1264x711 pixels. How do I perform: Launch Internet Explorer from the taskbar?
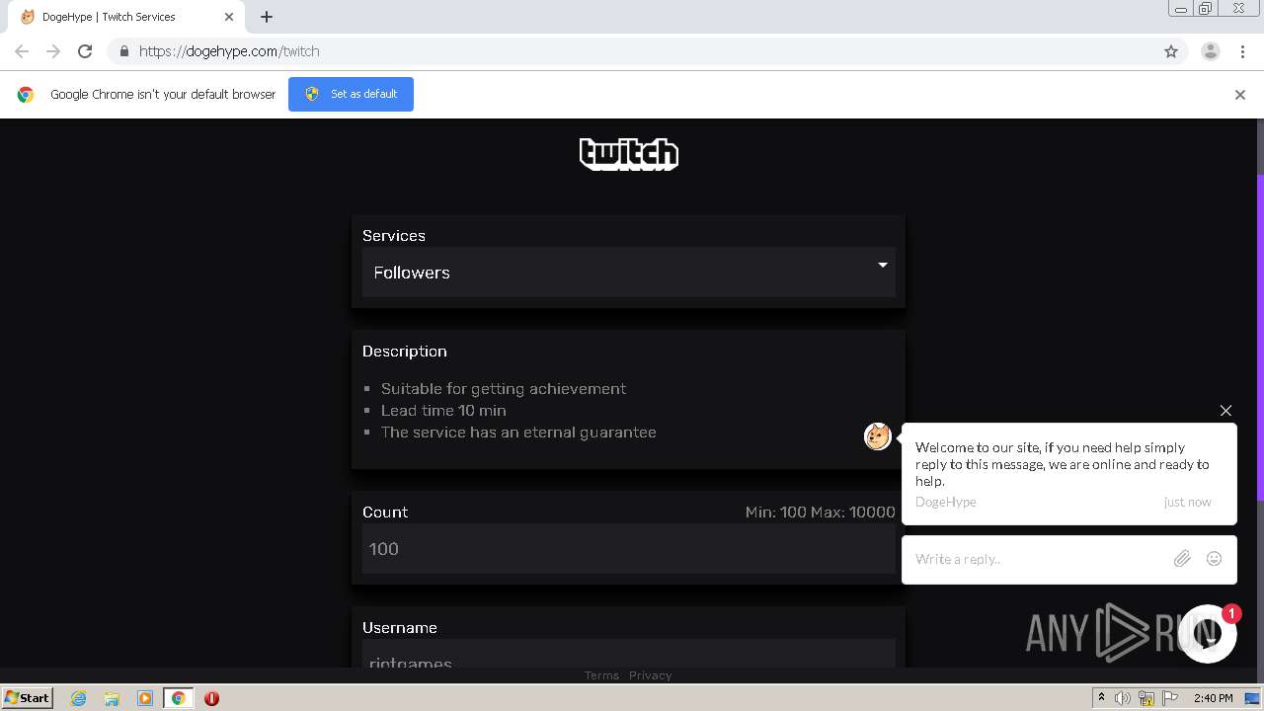point(79,698)
